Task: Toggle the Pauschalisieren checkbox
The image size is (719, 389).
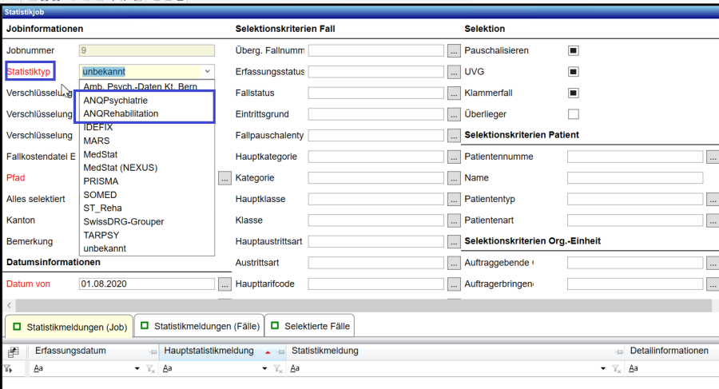Action: 573,50
